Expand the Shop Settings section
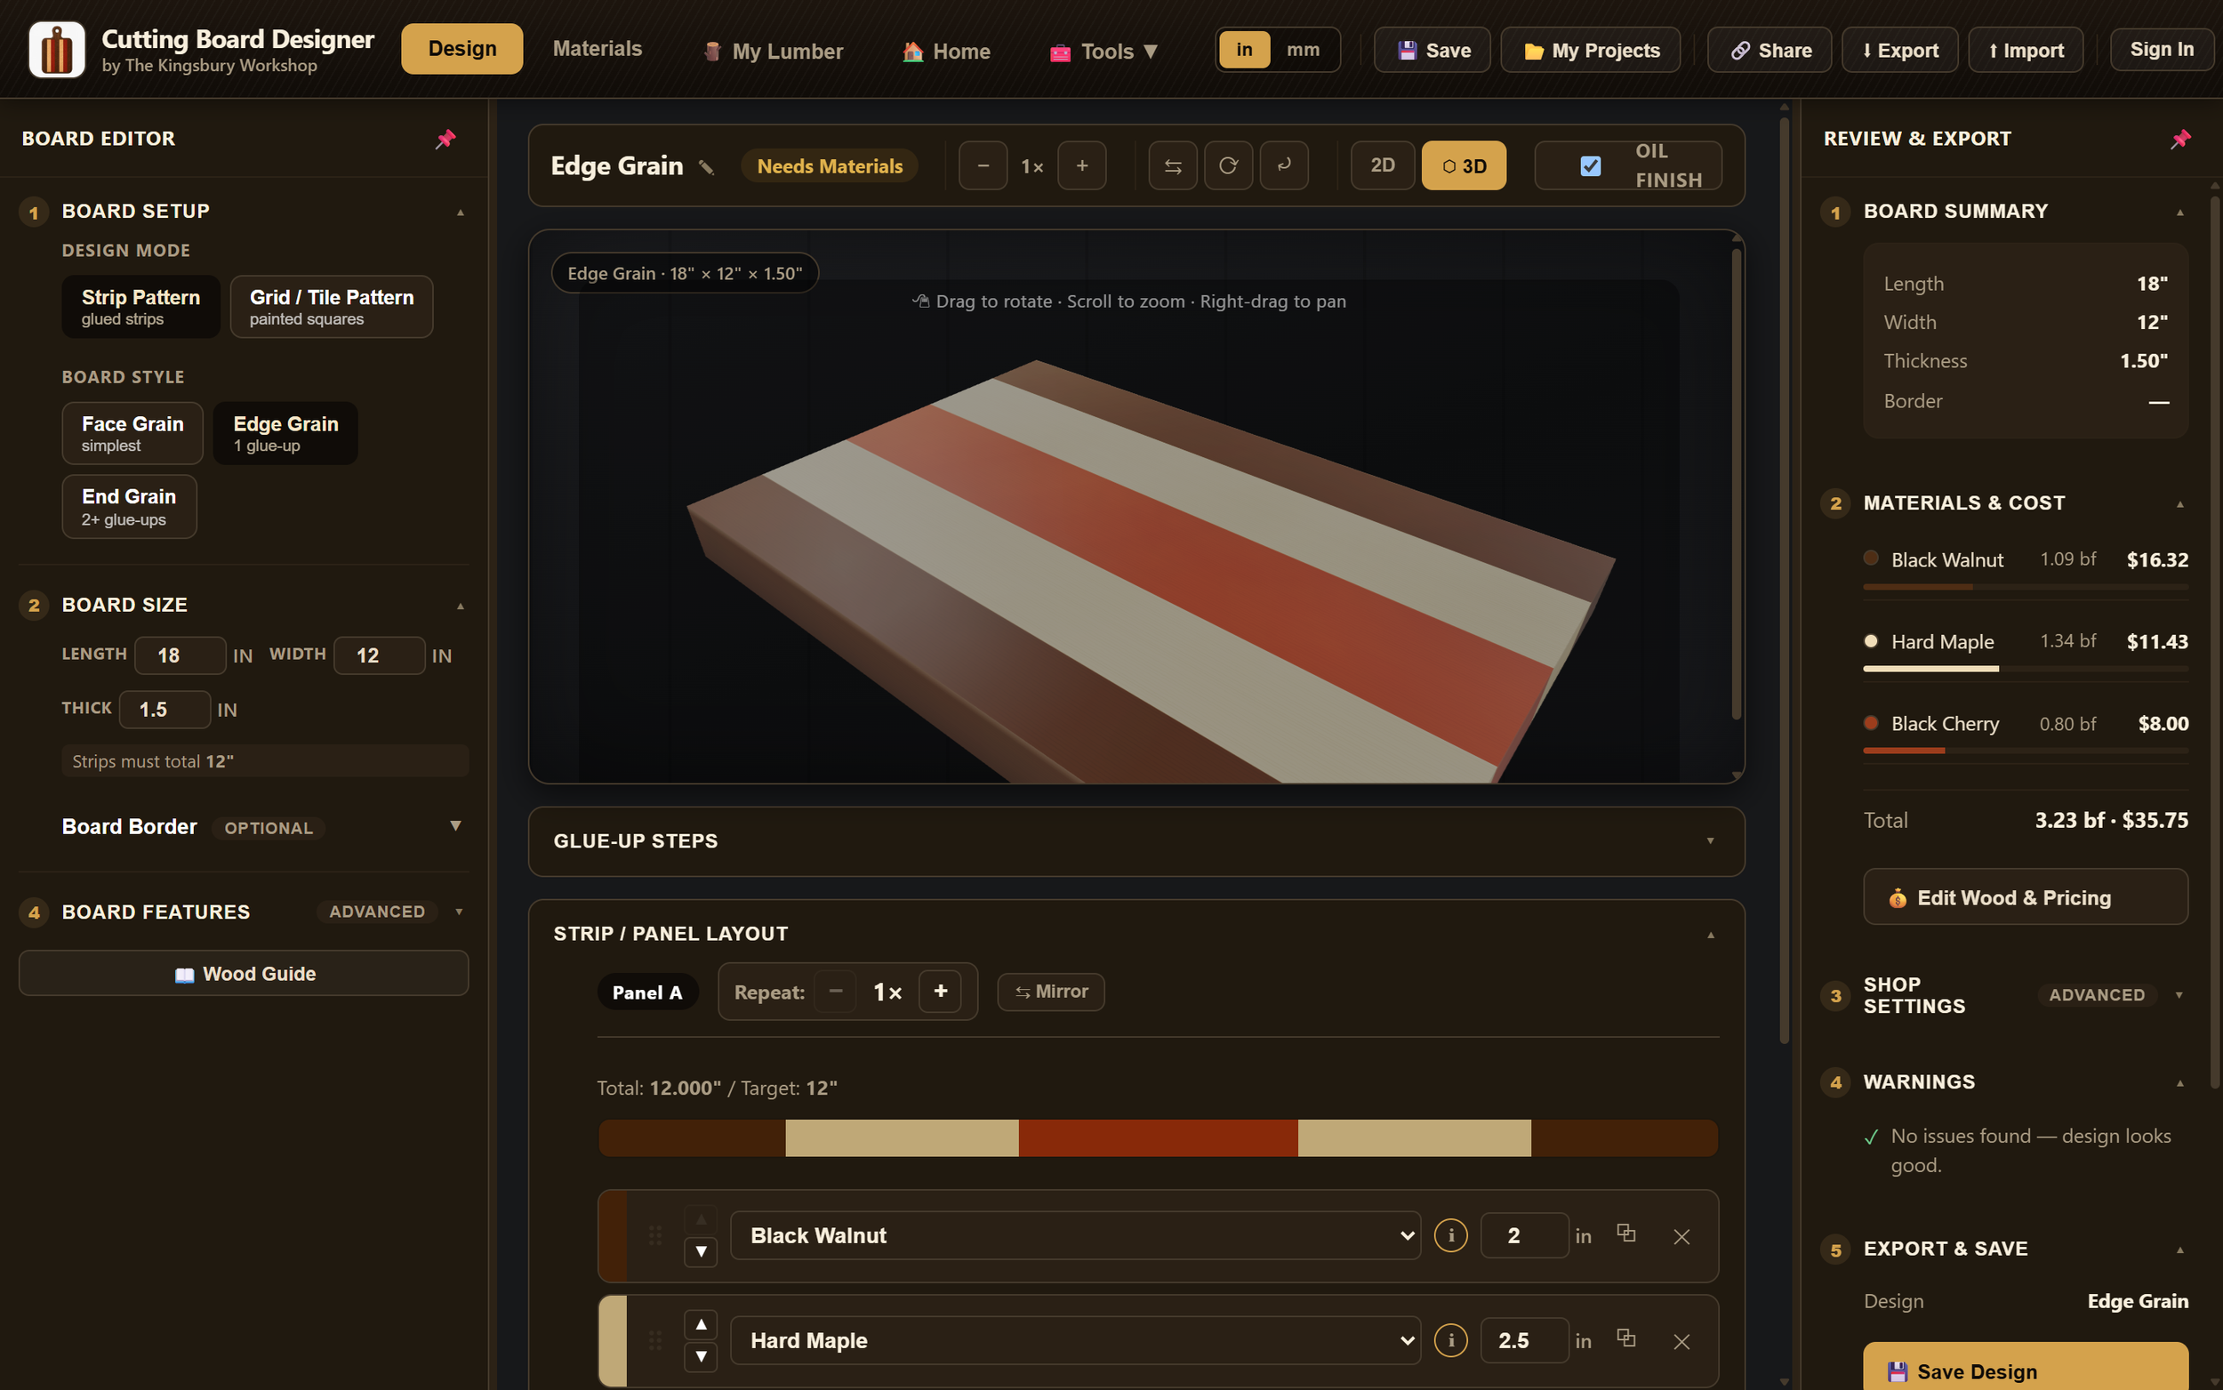Image resolution: width=2223 pixels, height=1390 pixels. click(x=2179, y=994)
